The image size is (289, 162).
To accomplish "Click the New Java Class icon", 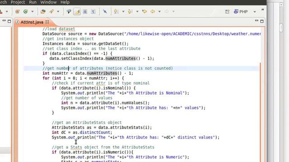I will click(25, 12).
